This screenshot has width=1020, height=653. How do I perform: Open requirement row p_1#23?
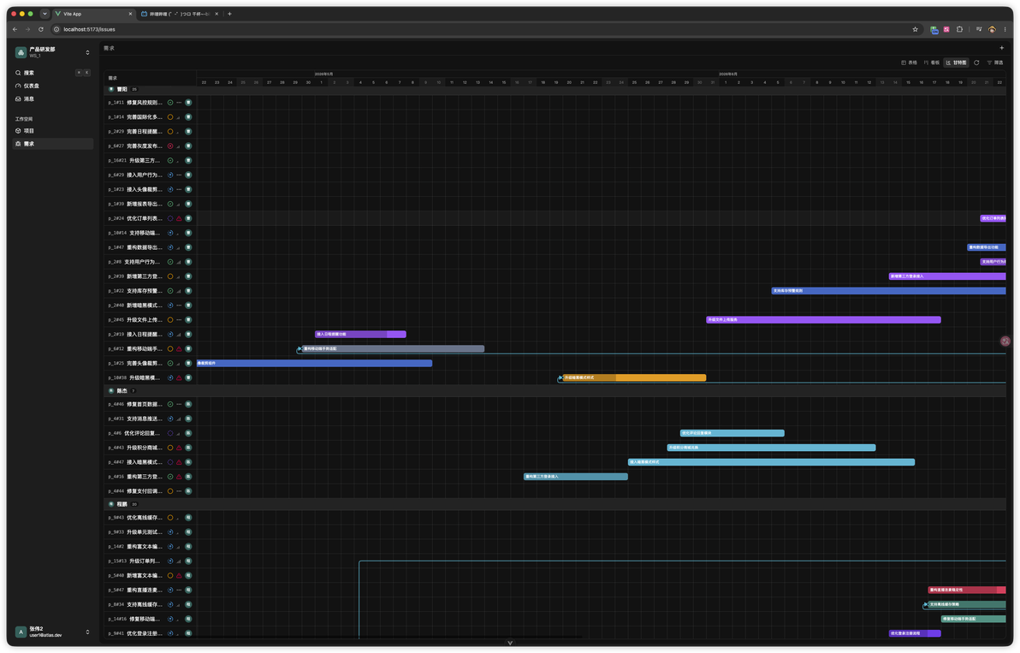pyautogui.click(x=151, y=189)
